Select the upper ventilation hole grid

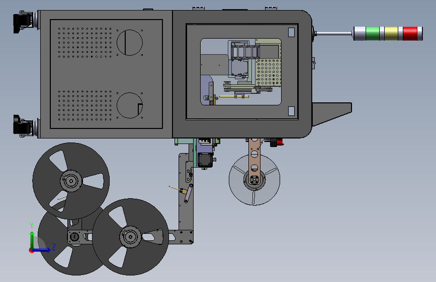pos(84,43)
